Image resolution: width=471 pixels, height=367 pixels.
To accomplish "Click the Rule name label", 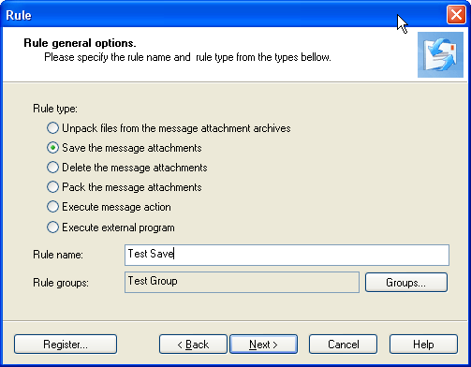I will 58,255.
